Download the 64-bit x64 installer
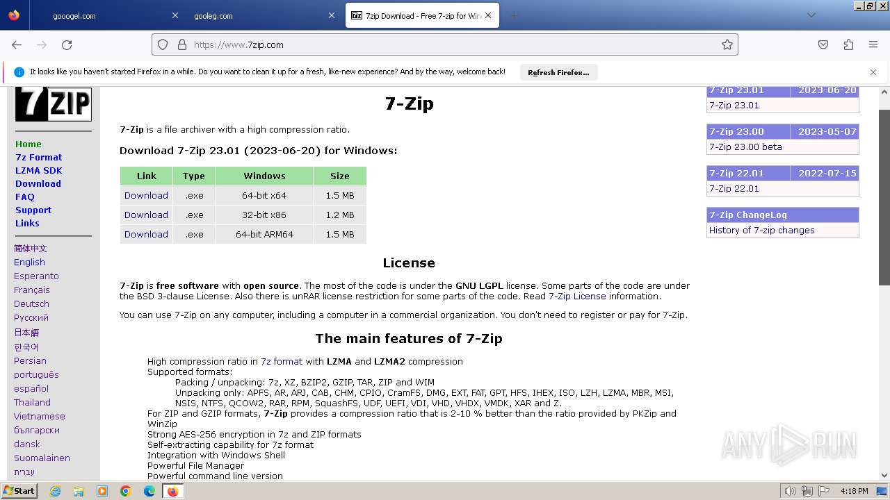The width and height of the screenshot is (890, 500). click(146, 196)
